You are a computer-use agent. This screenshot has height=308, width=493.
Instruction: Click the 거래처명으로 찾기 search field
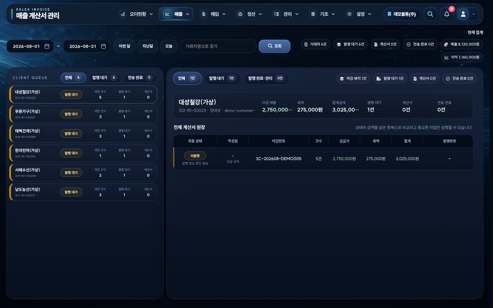[218, 46]
